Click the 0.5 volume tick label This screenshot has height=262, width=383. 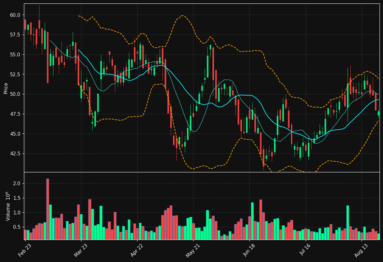click(x=17, y=227)
